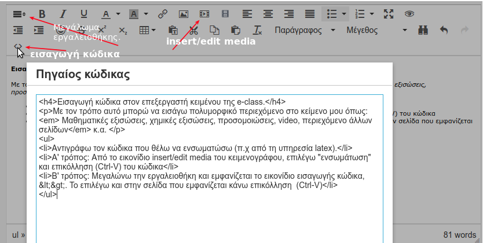Copy the selected content
This screenshot has height=243, width=483.
214,30
